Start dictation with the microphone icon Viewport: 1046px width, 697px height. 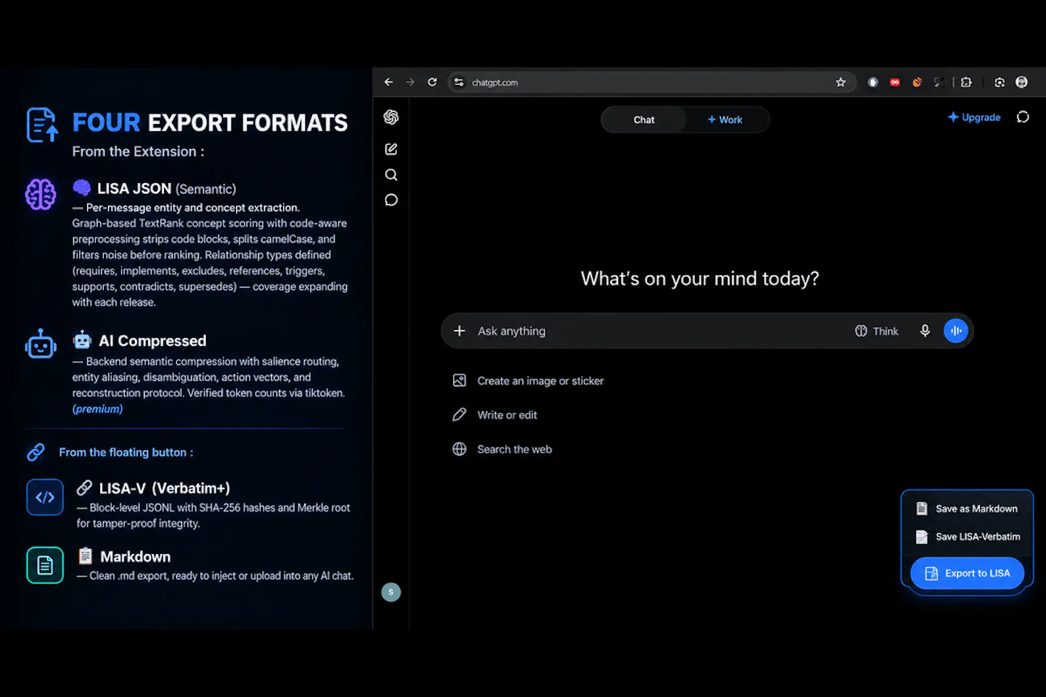(925, 331)
